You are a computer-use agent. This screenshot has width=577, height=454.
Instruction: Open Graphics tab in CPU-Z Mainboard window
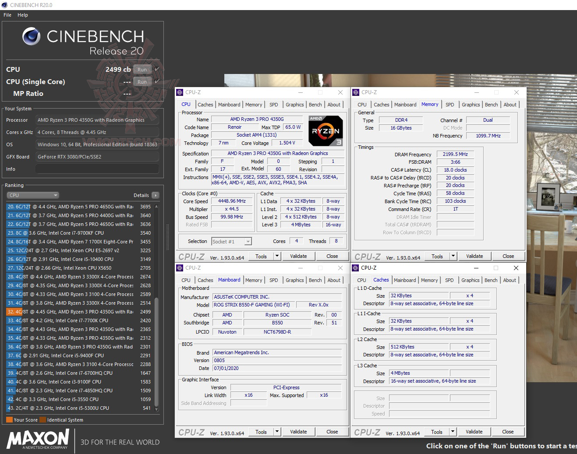[295, 280]
